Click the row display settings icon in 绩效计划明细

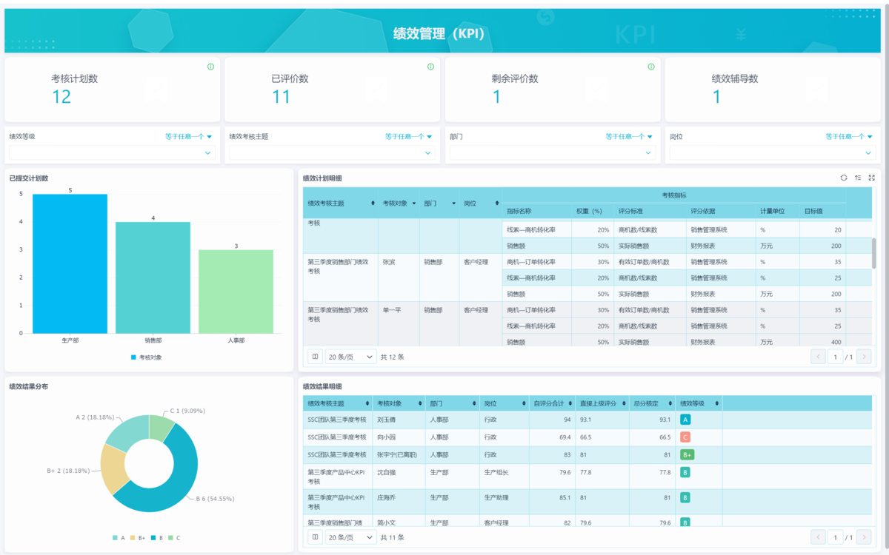pyautogui.click(x=858, y=178)
